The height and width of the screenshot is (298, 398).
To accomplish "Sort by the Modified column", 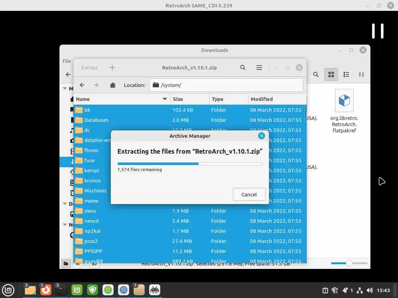I will 277,99.
